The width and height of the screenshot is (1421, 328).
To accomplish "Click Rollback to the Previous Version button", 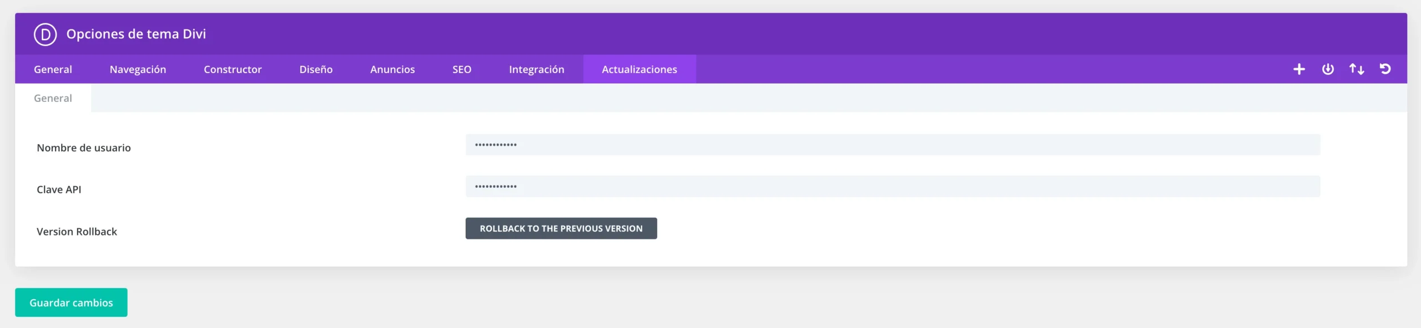I will click(x=561, y=228).
